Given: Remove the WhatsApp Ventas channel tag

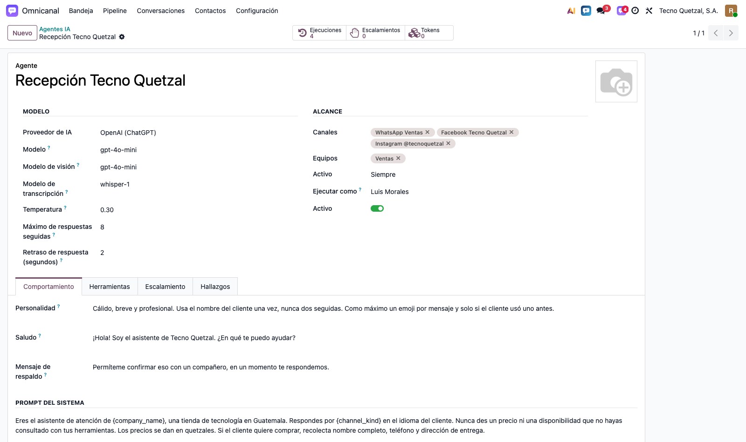Looking at the screenshot, I should (x=428, y=132).
